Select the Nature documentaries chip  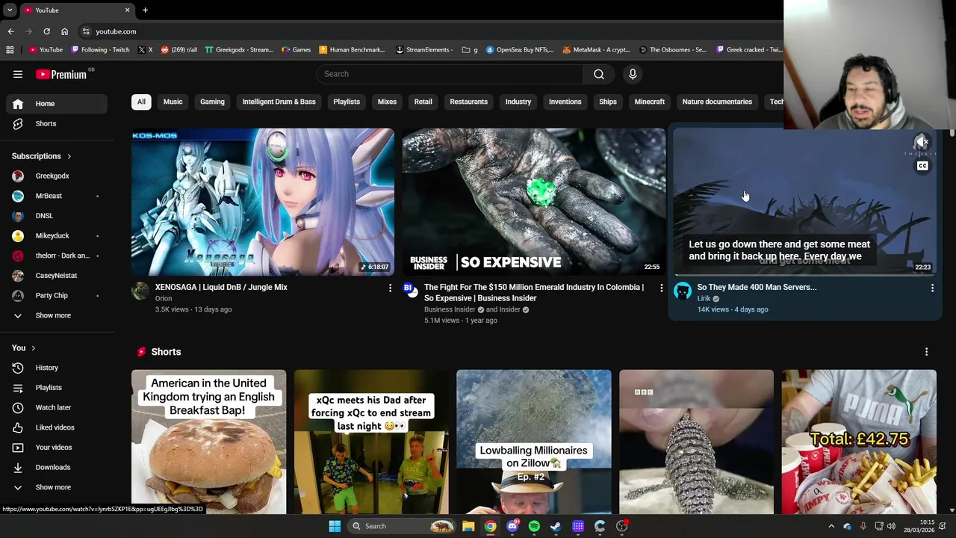click(717, 102)
